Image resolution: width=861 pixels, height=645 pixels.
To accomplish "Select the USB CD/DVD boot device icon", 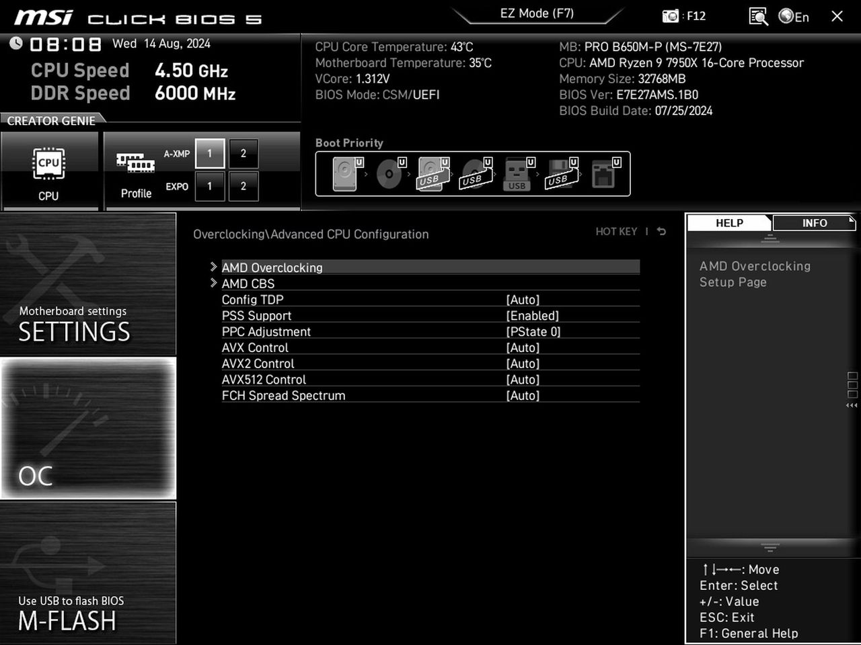I will click(x=476, y=174).
